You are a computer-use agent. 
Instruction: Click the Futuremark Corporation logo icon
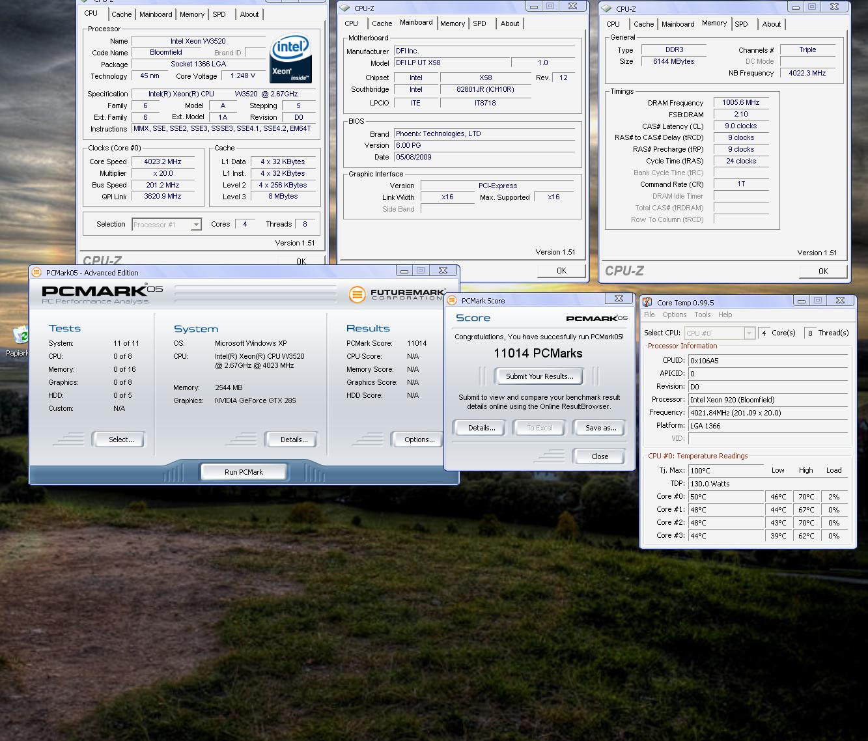357,294
